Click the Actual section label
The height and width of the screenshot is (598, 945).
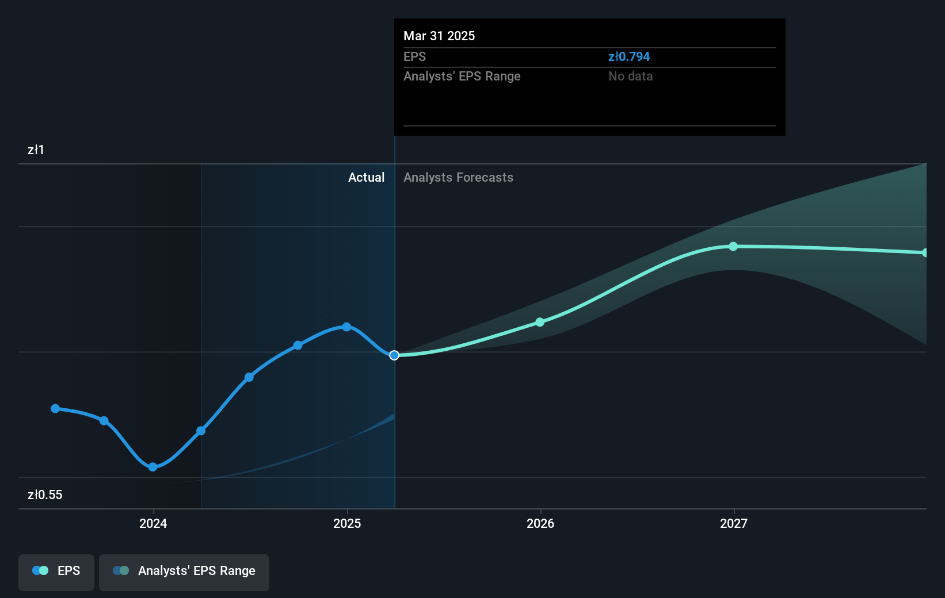(x=366, y=178)
